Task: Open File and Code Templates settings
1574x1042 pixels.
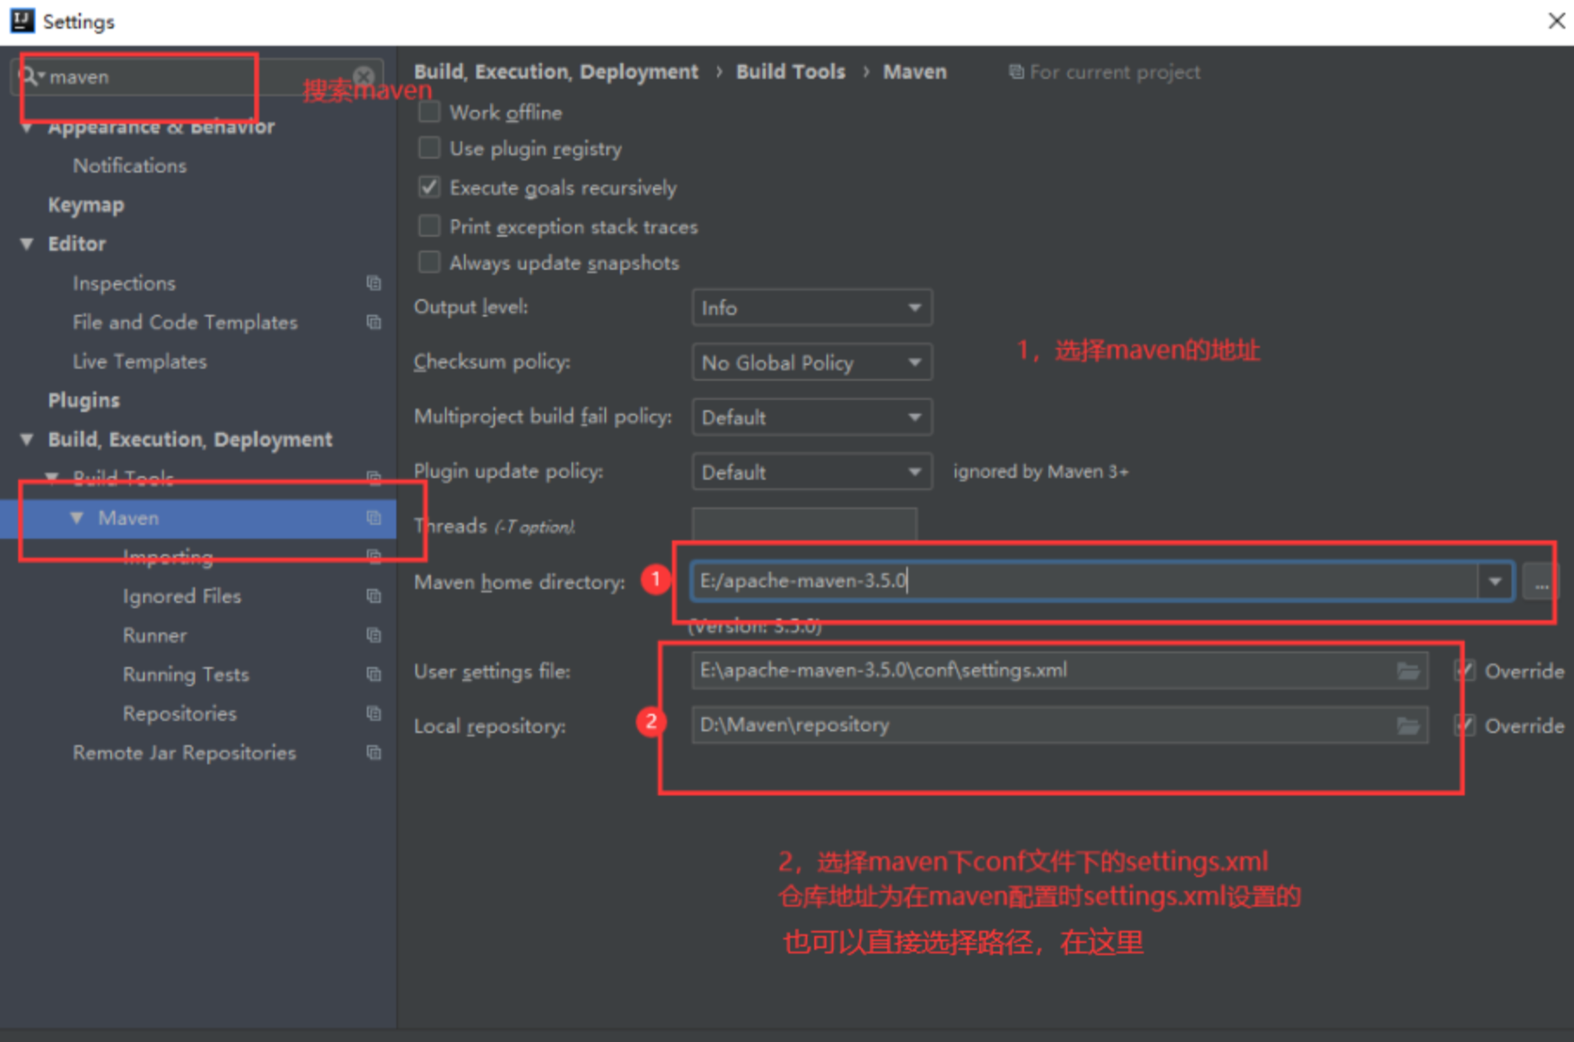Action: point(185,322)
